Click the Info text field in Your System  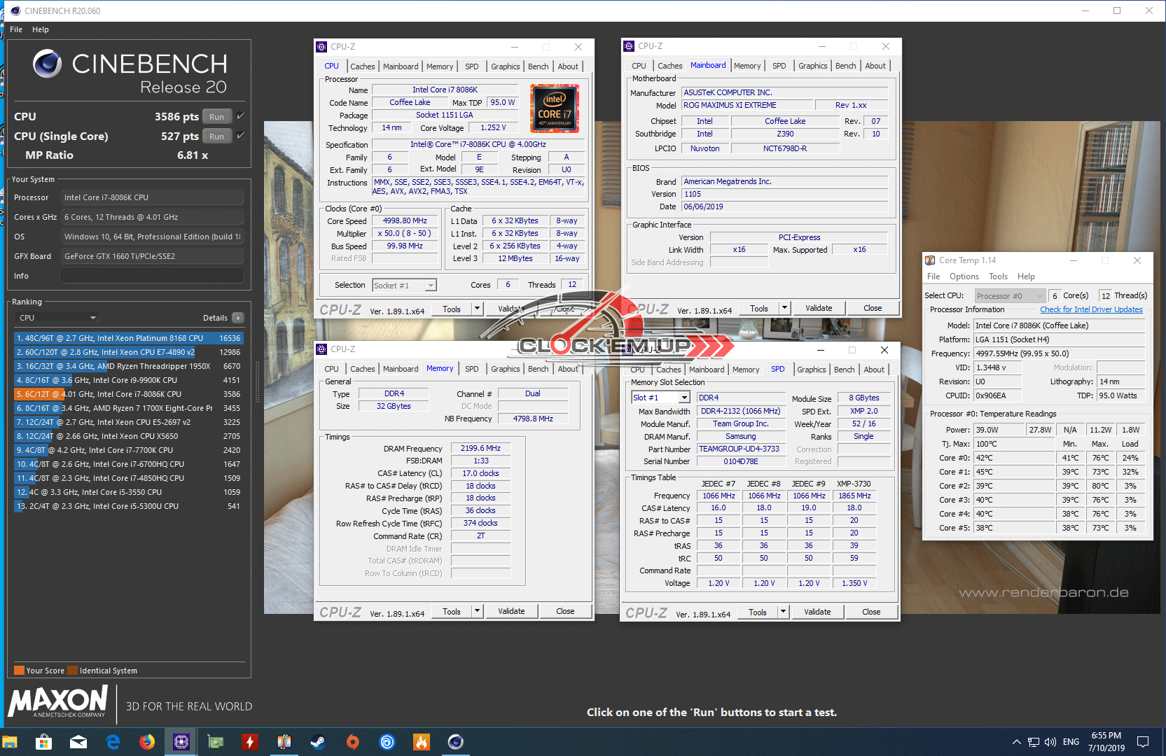pos(152,276)
